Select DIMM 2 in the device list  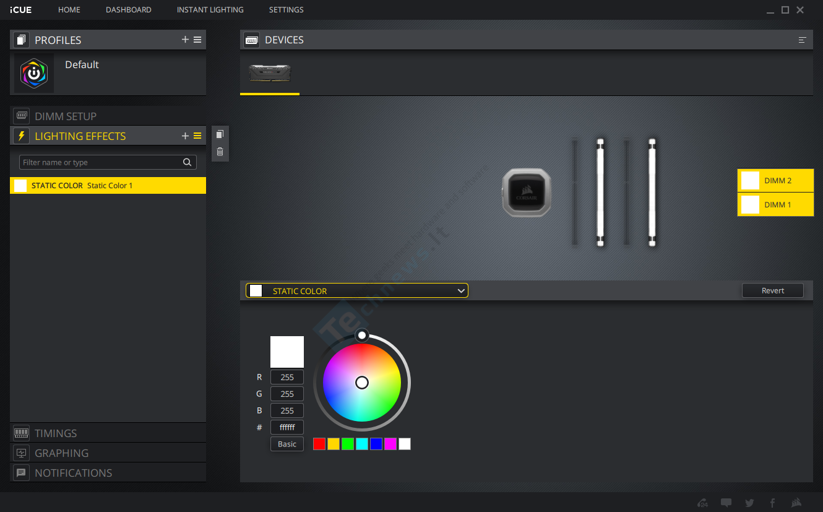pyautogui.click(x=775, y=181)
